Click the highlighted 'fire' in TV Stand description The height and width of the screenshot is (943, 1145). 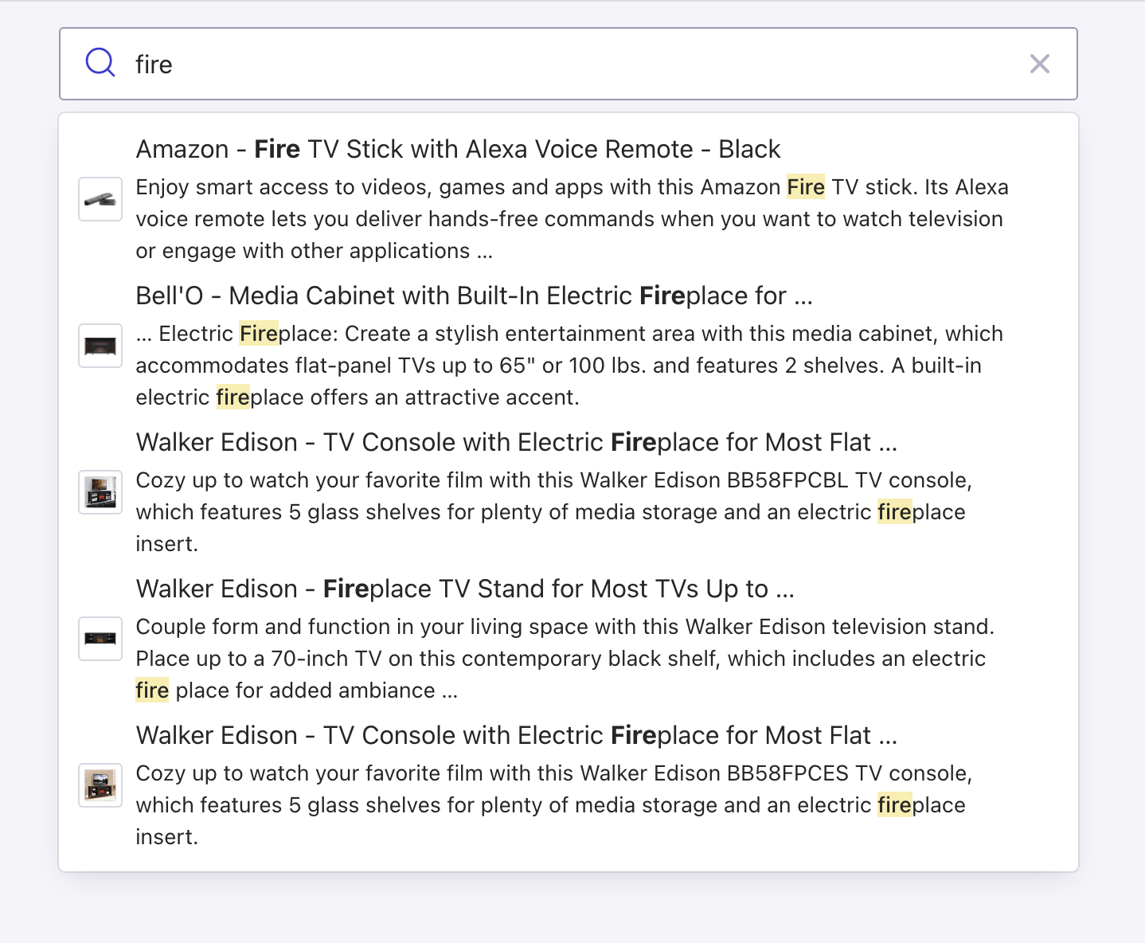pyautogui.click(x=151, y=691)
